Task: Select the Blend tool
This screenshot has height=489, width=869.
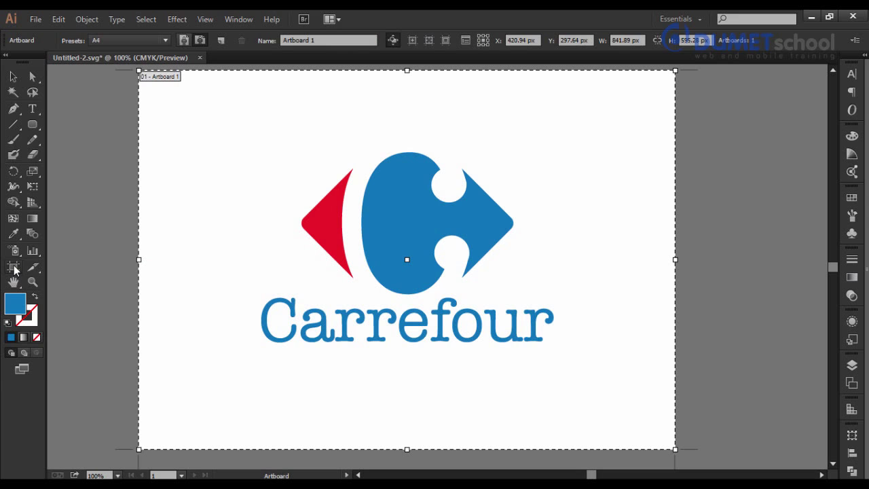Action: click(x=32, y=234)
